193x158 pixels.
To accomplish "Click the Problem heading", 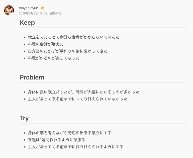I will point(32,77).
